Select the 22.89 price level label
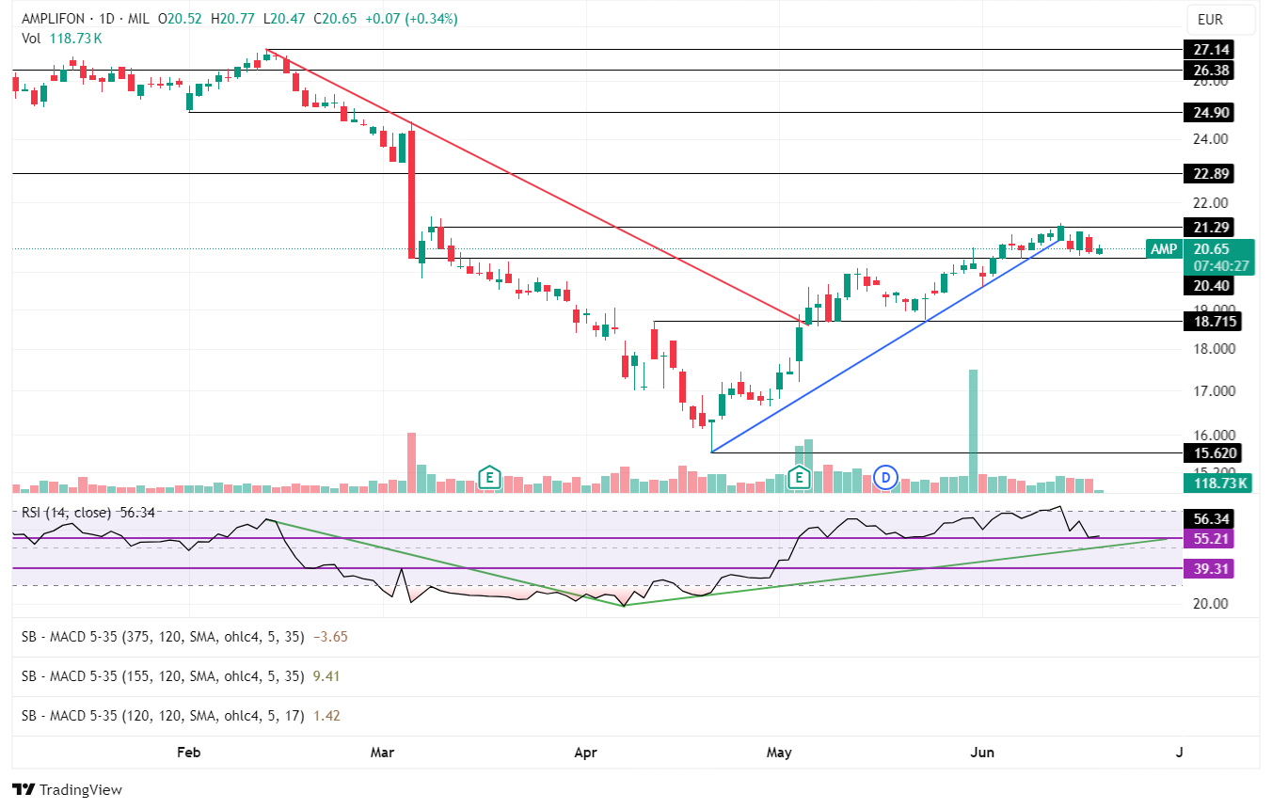Viewport: 1272px width, 809px height. pos(1208,173)
